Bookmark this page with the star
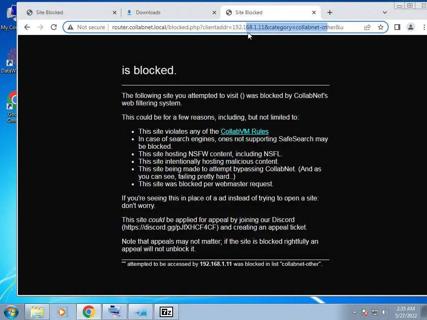Viewport: 427px width, 320px height. pos(381,27)
